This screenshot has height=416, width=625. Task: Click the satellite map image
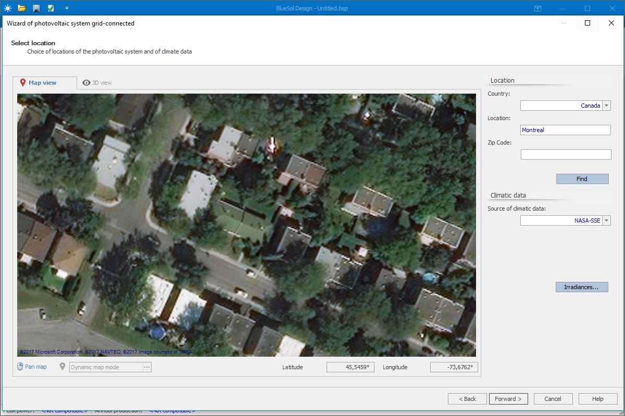pos(246,225)
